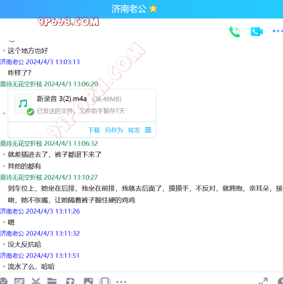Viewport: 283px width, 284px height.
Task: Click the star badge next to the chat title
Action: pos(153,9)
